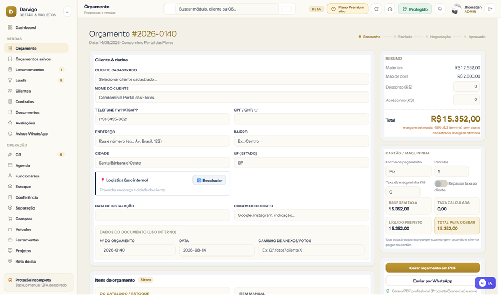
Task: Toggle Repassar taxa ao cliente switch
Action: pos(441,183)
